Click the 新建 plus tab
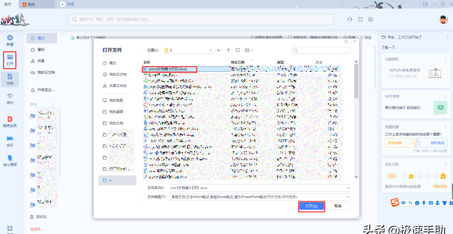This screenshot has width=453, height=234. [x=67, y=4]
